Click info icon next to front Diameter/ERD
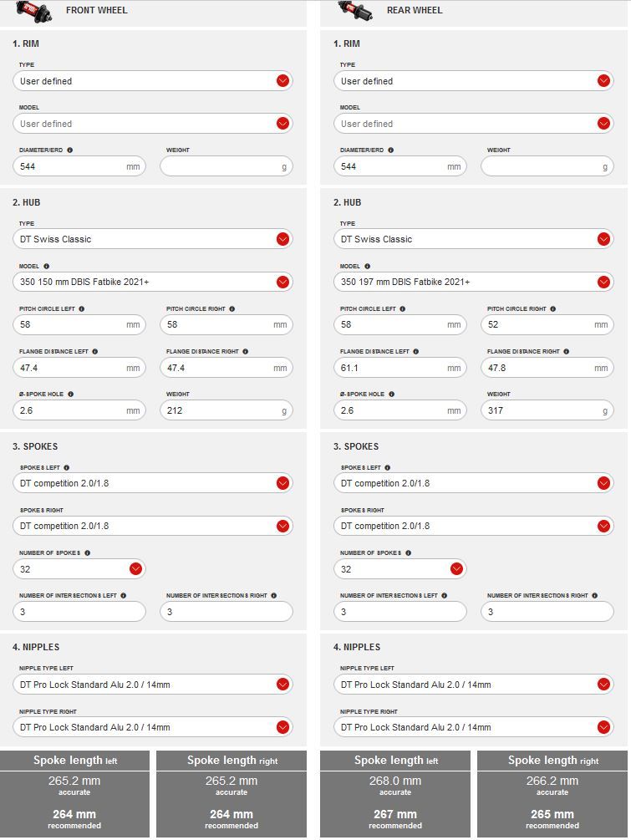 click(69, 150)
